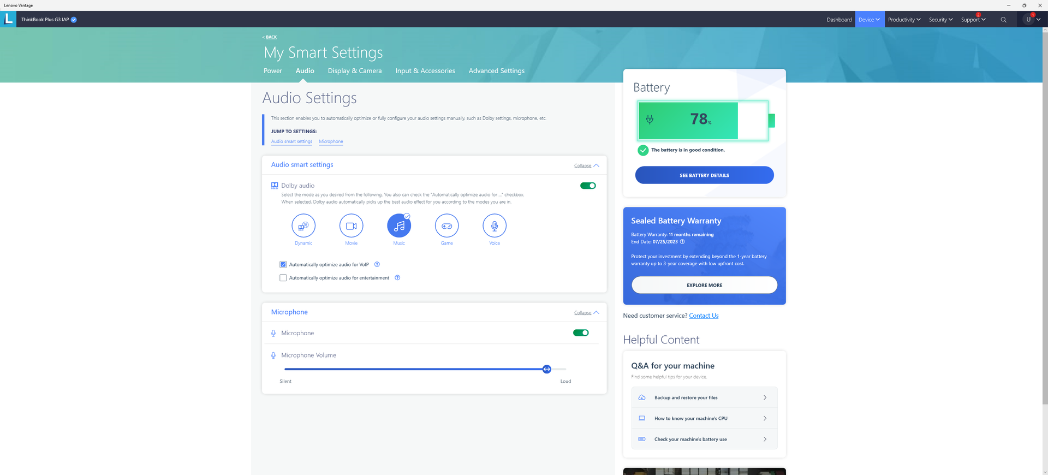
Task: Switch to the Input & Accessories tab
Action: coord(425,71)
